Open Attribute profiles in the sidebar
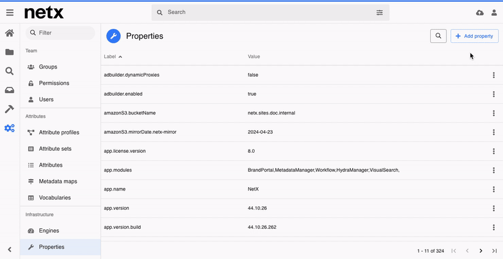This screenshot has height=259, width=503. tap(59, 133)
